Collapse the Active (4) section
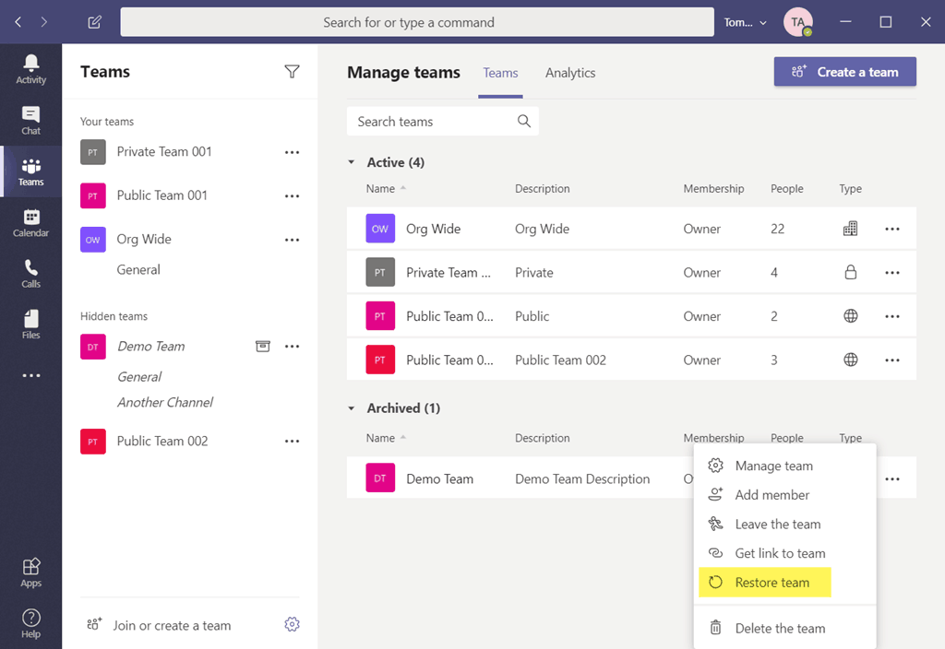This screenshot has height=649, width=945. (x=352, y=162)
